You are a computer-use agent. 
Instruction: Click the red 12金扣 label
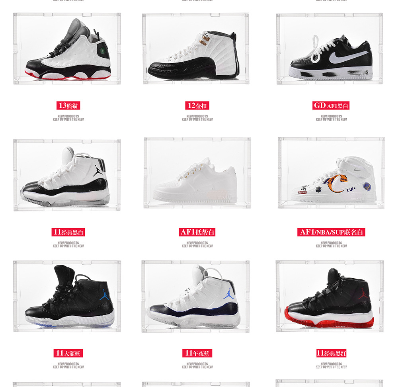[197, 106]
